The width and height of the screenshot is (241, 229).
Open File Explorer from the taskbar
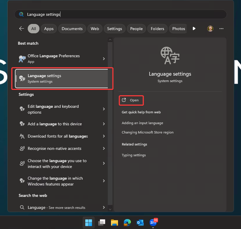tap(114, 223)
